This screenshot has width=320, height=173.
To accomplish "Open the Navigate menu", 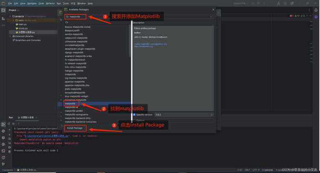I will pos(32,3).
